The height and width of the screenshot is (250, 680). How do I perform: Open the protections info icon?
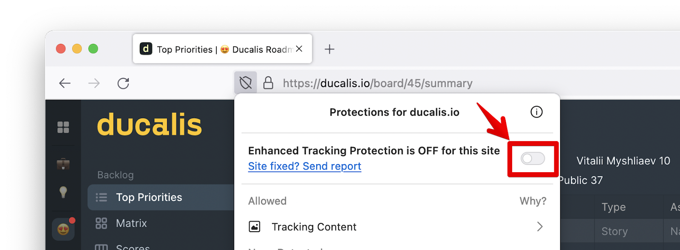(536, 112)
